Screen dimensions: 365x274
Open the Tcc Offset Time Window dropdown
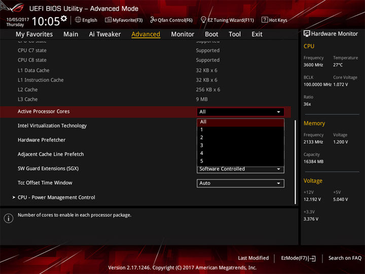(240, 183)
